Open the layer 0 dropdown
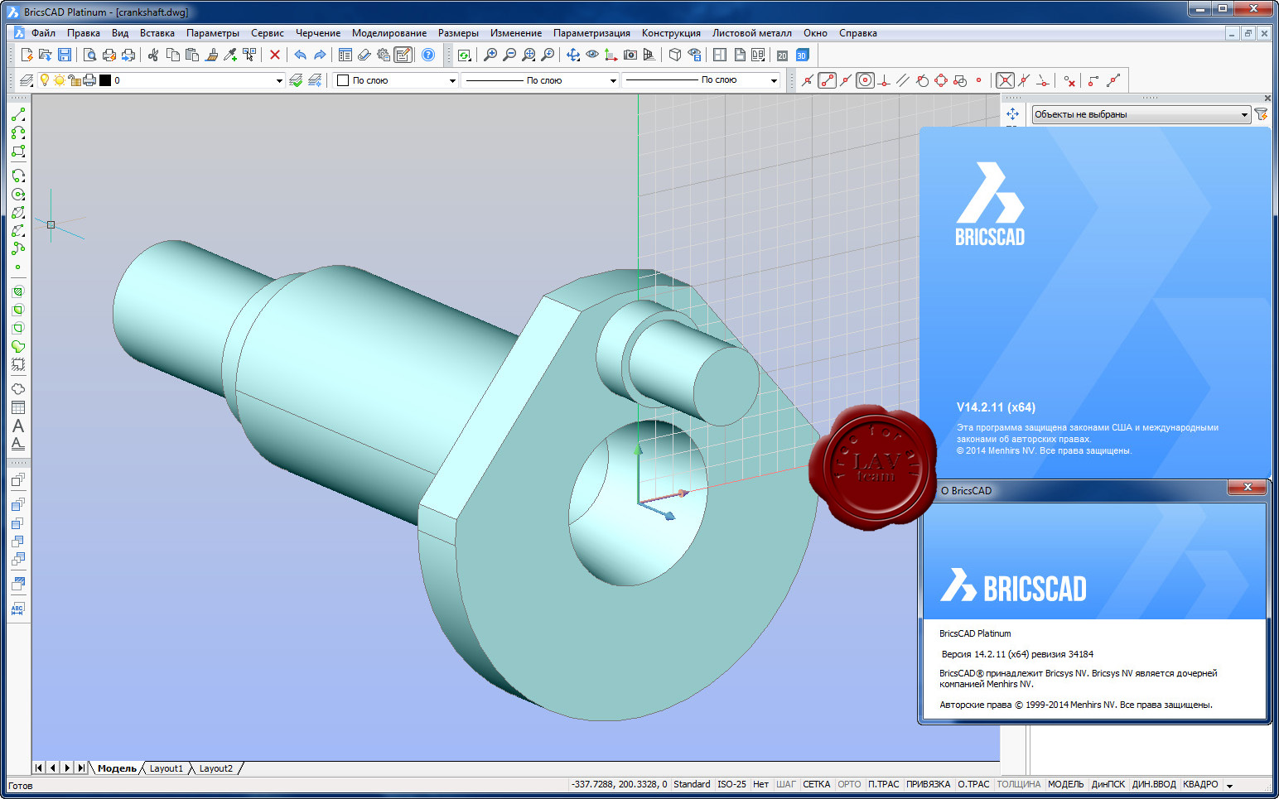The width and height of the screenshot is (1279, 799). 279,80
